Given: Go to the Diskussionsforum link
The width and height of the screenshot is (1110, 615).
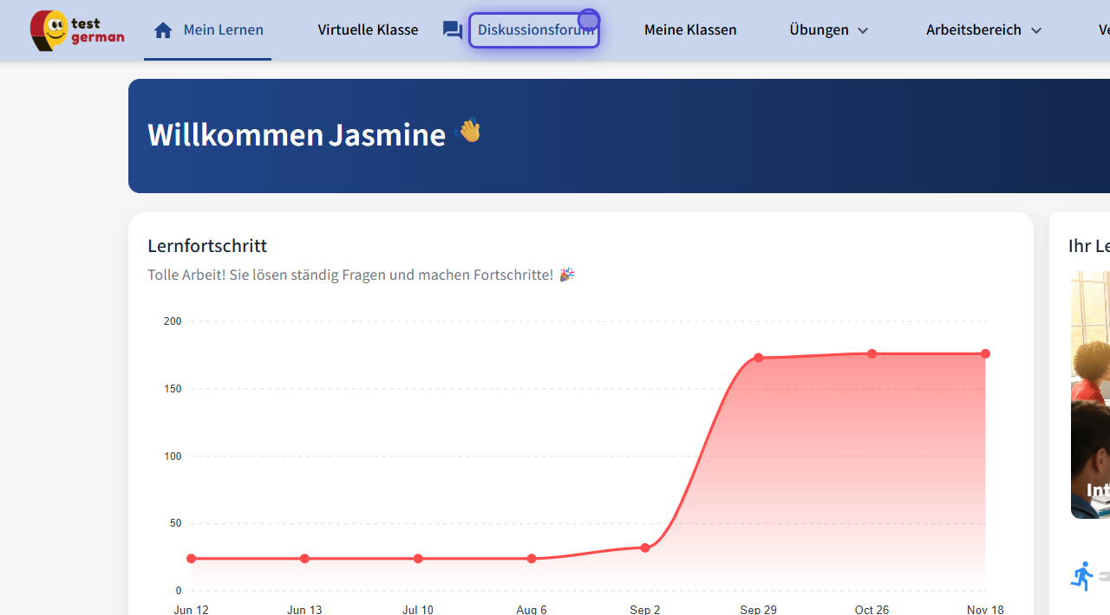Looking at the screenshot, I should pyautogui.click(x=535, y=29).
